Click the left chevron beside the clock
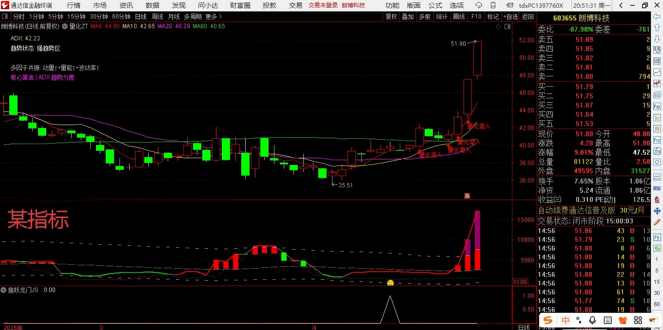 click(622, 5)
